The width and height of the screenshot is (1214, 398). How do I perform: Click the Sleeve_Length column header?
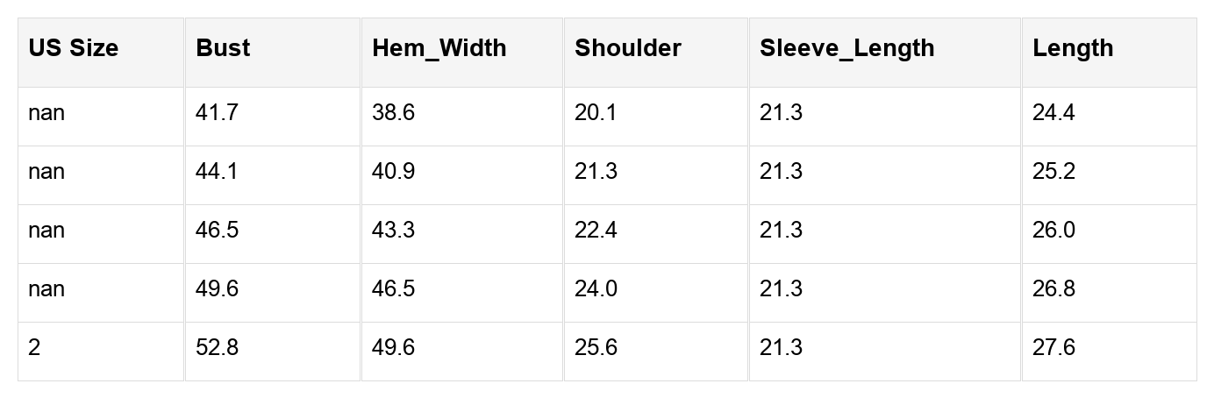click(846, 48)
